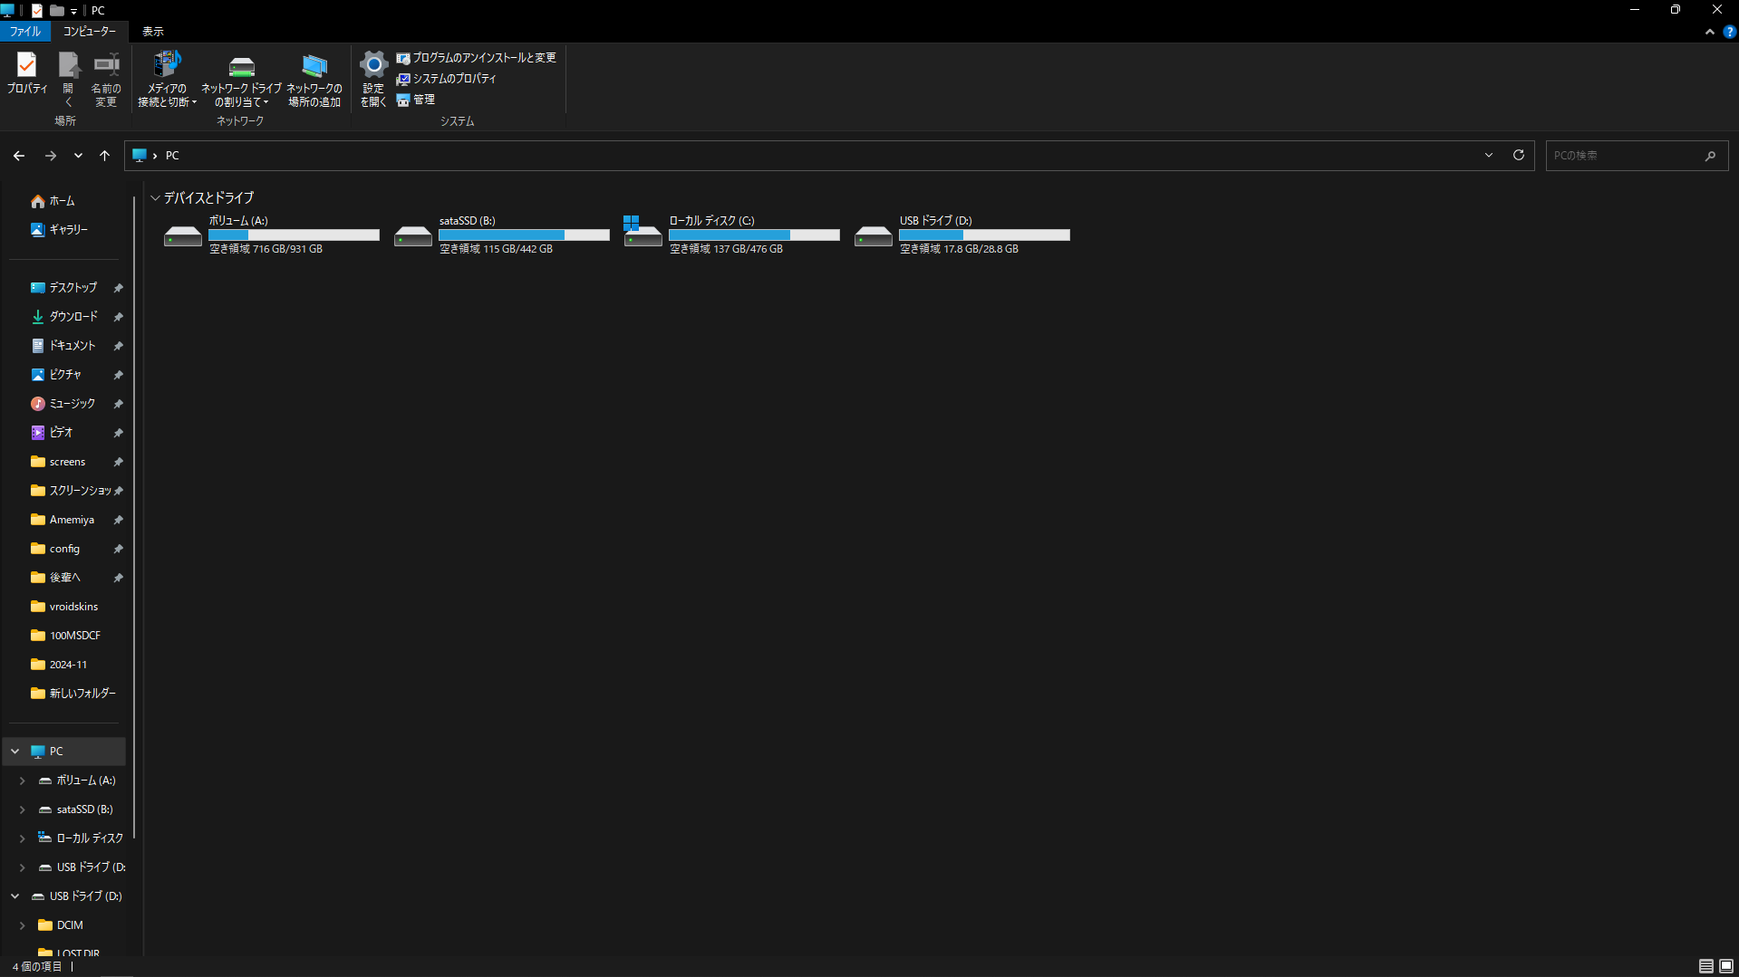This screenshot has height=977, width=1739.
Task: Collapse the standalone USB Drive (D:) node
Action: pyautogui.click(x=15, y=896)
